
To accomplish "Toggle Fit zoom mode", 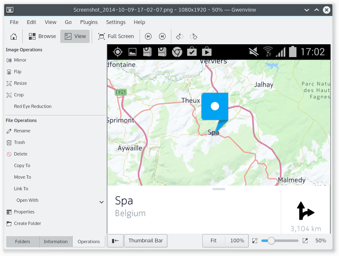I will point(213,241).
